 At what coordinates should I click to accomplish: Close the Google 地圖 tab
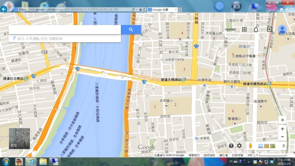point(176,9)
